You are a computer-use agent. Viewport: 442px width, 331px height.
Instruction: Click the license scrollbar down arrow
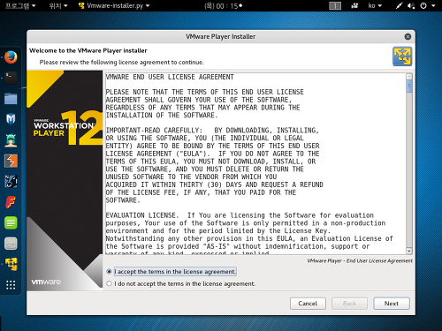point(409,251)
